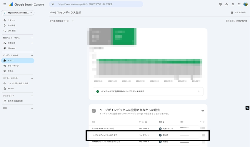
Task: Open the property selector dropdown
Action: click(x=18, y=13)
